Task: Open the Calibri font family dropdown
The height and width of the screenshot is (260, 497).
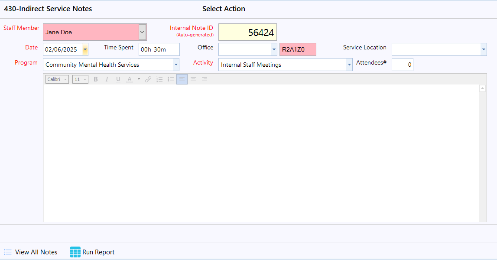Action: coord(57,79)
